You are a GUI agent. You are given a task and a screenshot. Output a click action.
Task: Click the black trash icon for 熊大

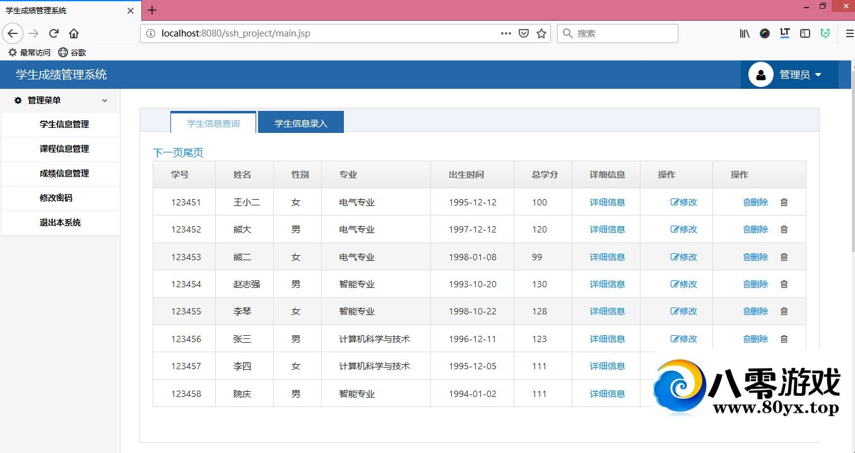click(784, 229)
